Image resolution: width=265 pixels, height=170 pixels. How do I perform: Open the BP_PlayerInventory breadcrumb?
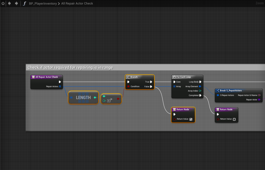[x=43, y=4]
